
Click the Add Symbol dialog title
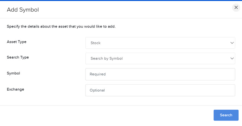[x=23, y=10]
